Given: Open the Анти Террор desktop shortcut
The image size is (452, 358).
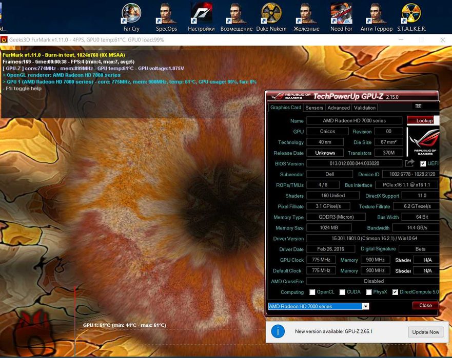Looking at the screenshot, I should pos(377,17).
